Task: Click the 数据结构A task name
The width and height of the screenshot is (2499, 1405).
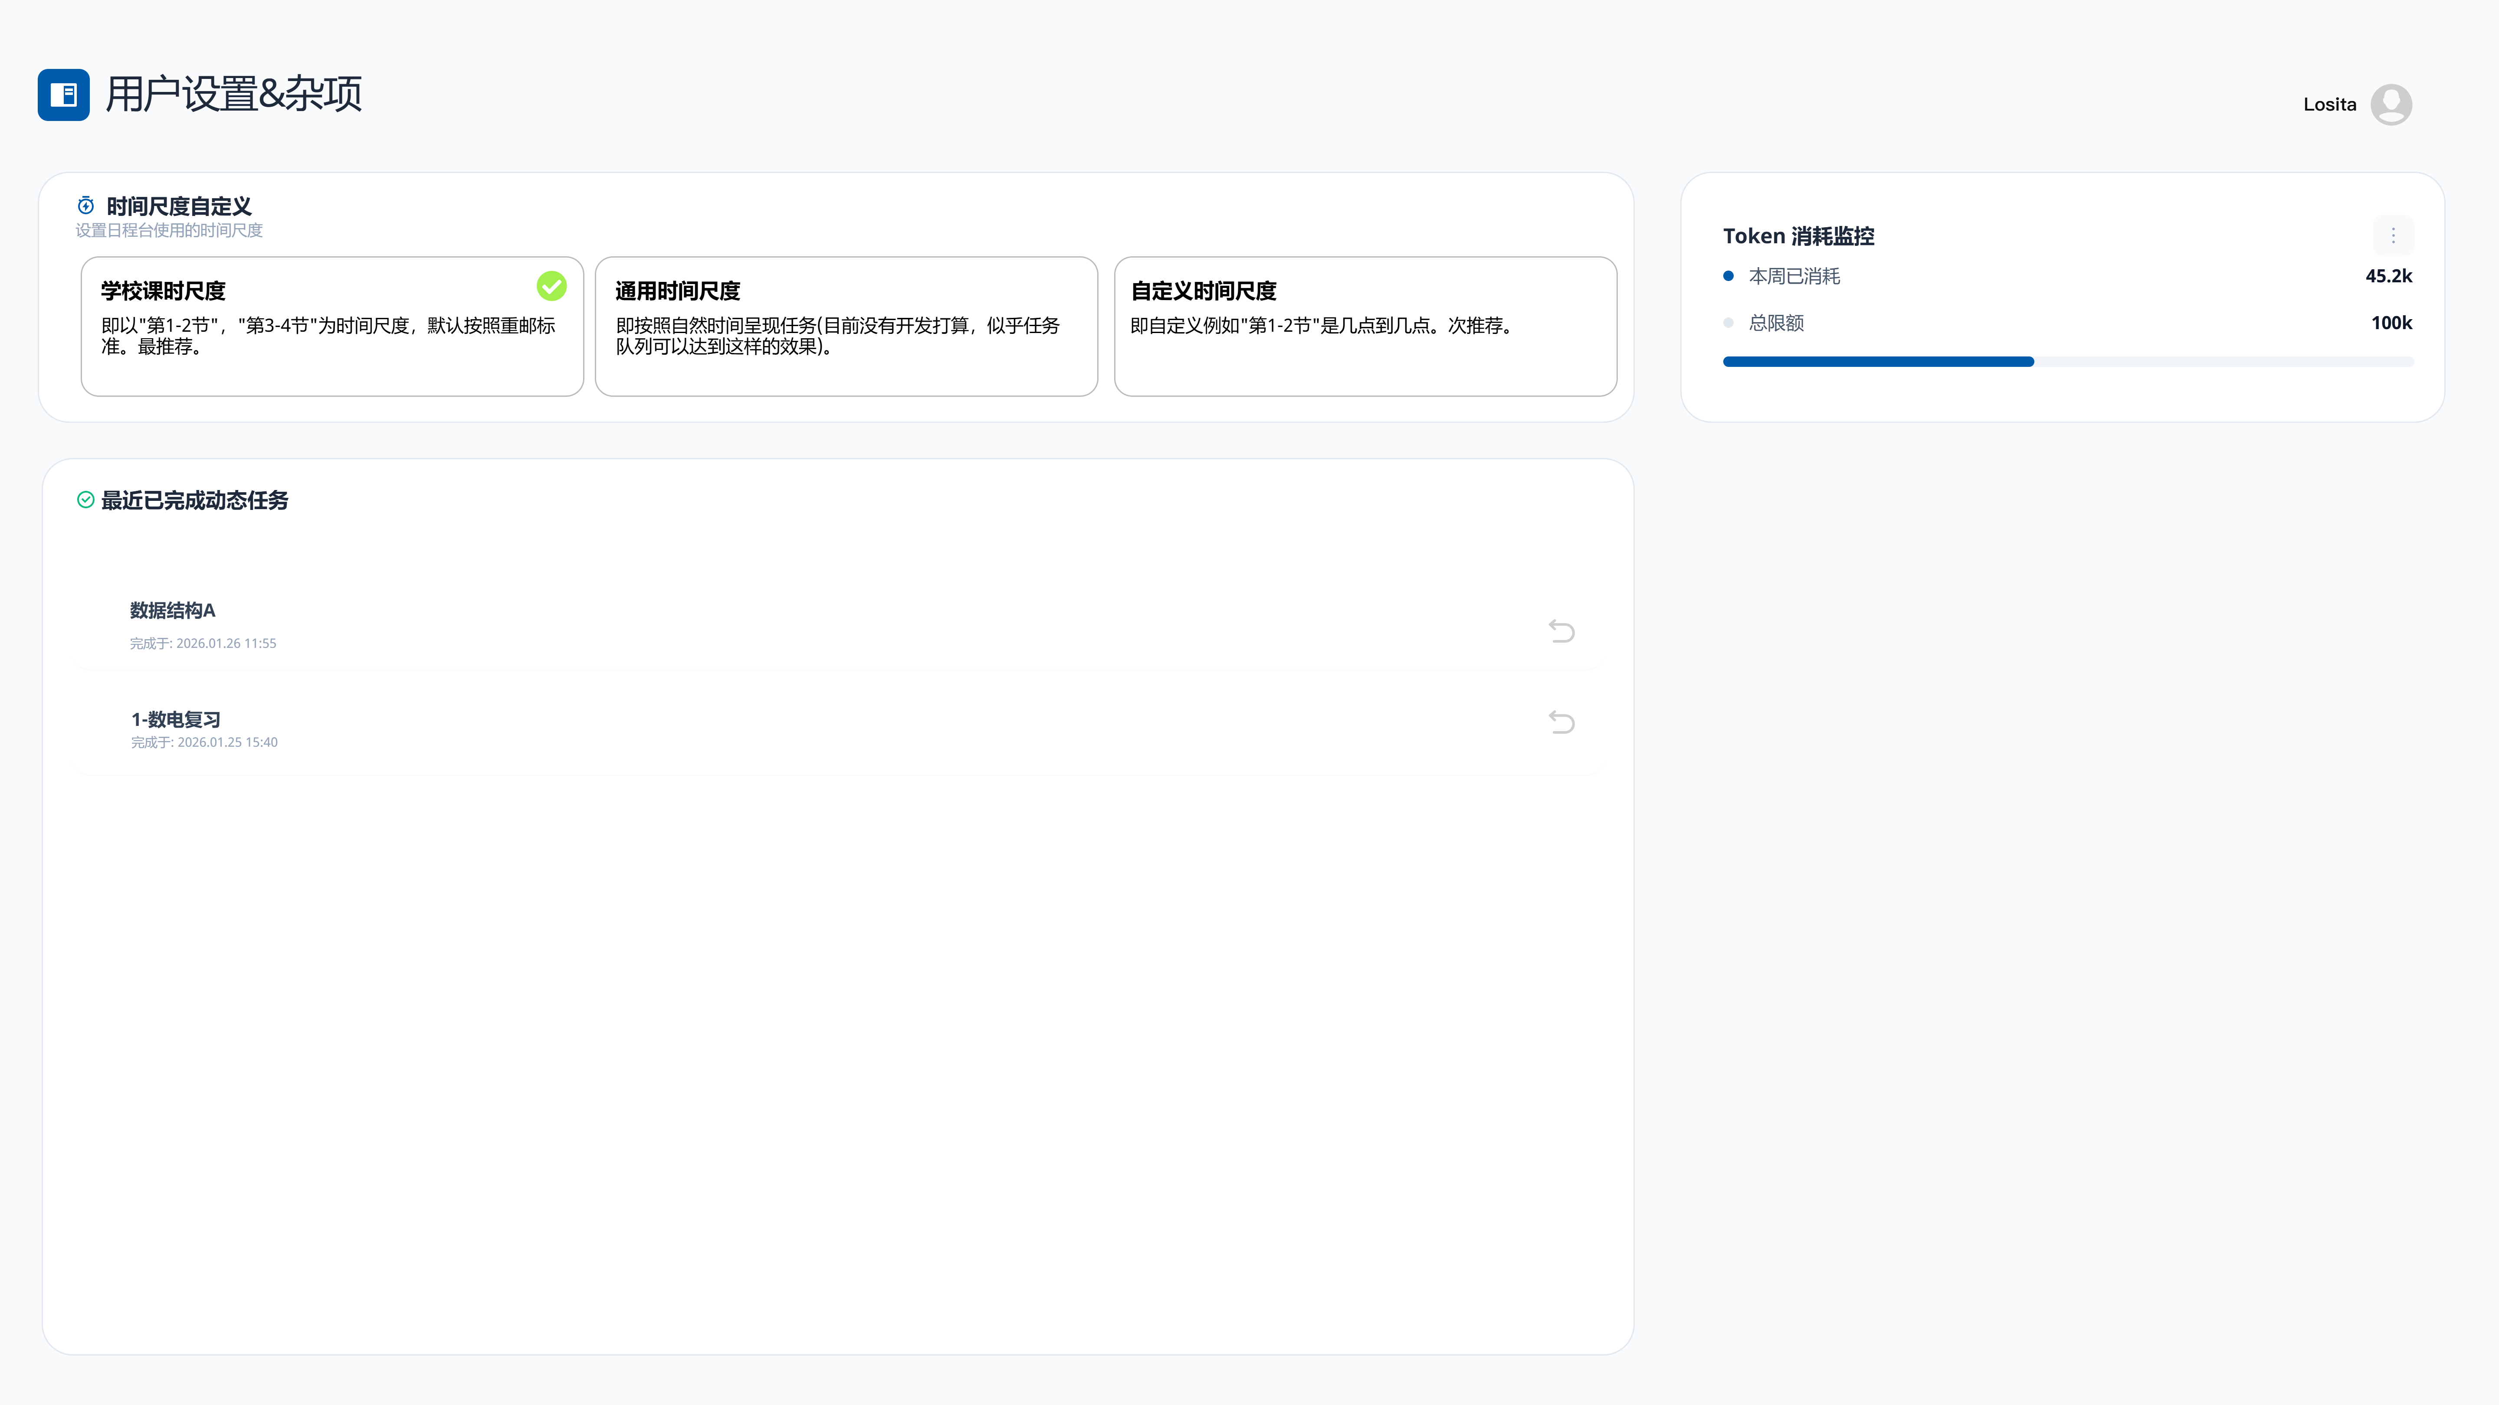Action: pyautogui.click(x=173, y=611)
